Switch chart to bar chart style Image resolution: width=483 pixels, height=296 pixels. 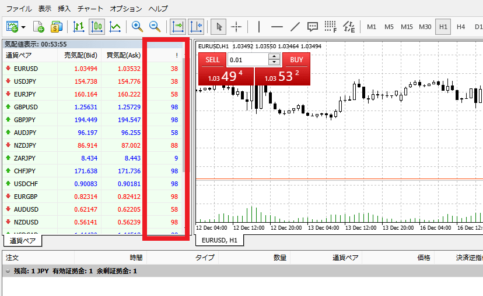(x=79, y=26)
